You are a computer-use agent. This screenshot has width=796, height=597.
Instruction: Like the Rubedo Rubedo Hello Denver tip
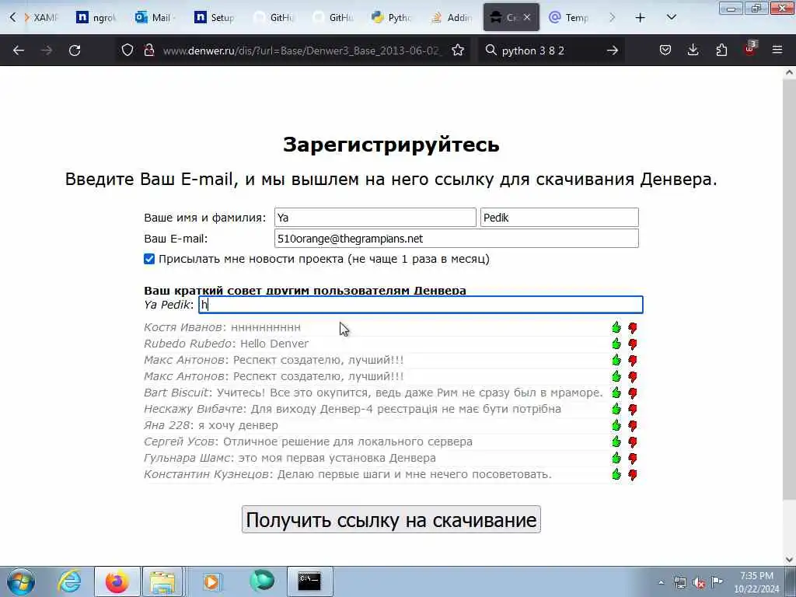pyautogui.click(x=616, y=344)
